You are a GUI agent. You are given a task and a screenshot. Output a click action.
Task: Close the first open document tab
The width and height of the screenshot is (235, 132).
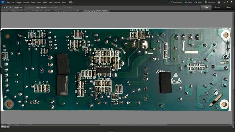point(51,11)
